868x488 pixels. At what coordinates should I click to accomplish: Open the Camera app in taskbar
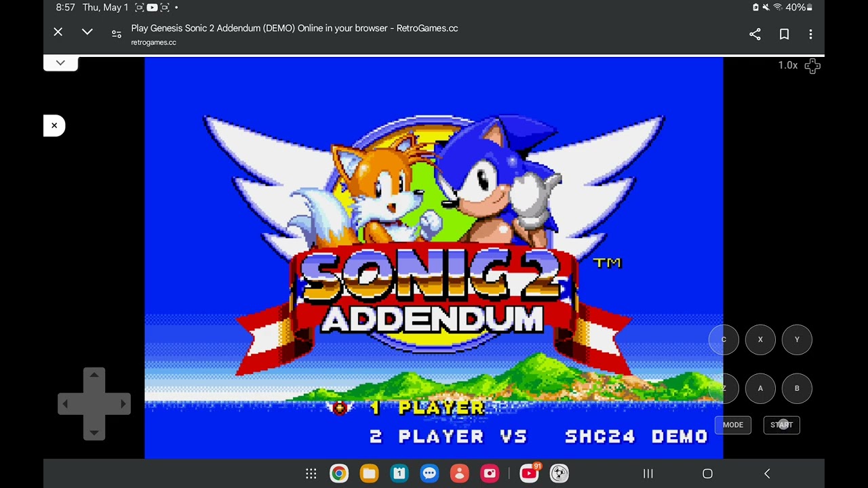tap(490, 474)
